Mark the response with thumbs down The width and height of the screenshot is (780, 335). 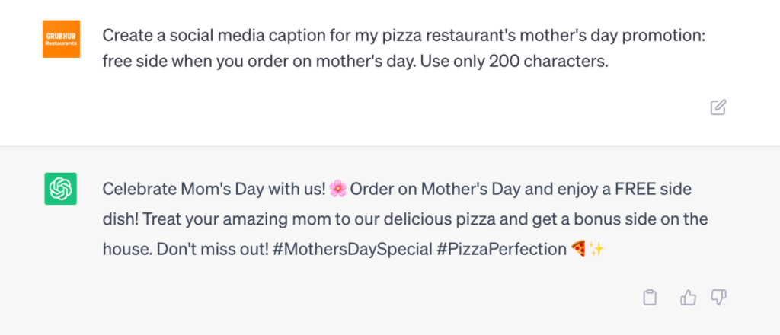tap(718, 297)
